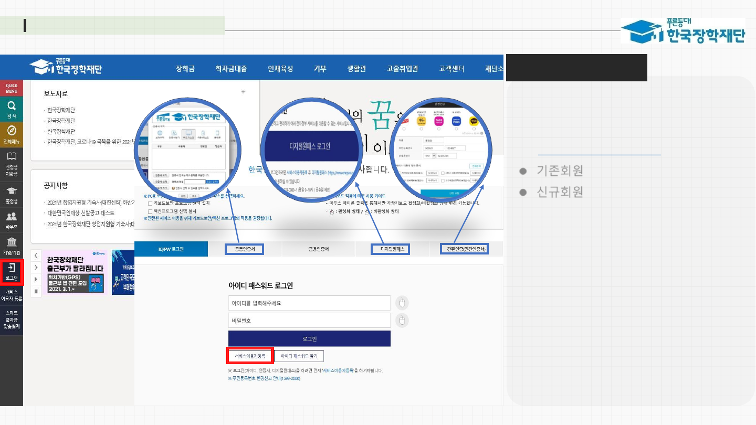Open the 학부모 parents icon

coord(12,219)
